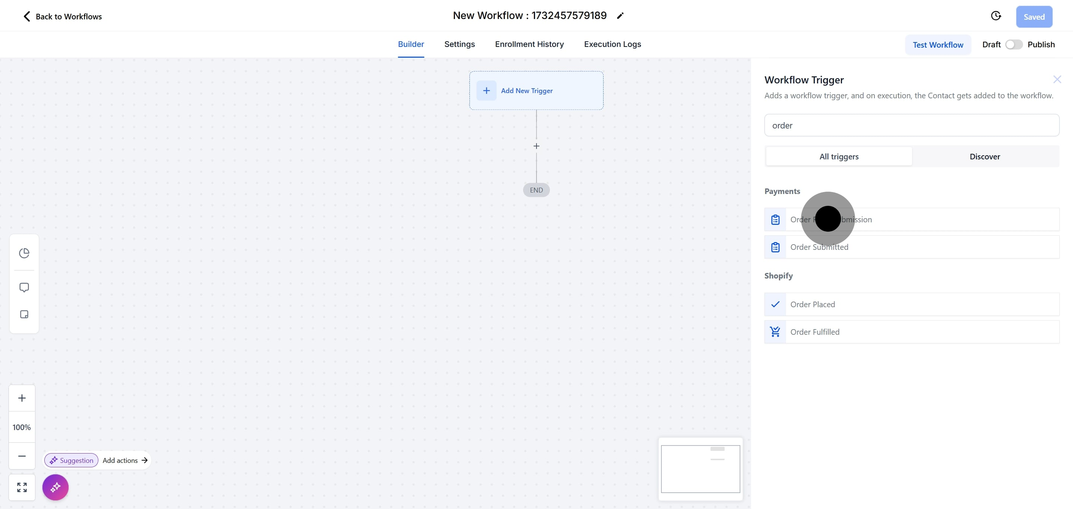The width and height of the screenshot is (1073, 509).
Task: Toggle the workflow from Draft to Publish
Action: tap(1013, 44)
